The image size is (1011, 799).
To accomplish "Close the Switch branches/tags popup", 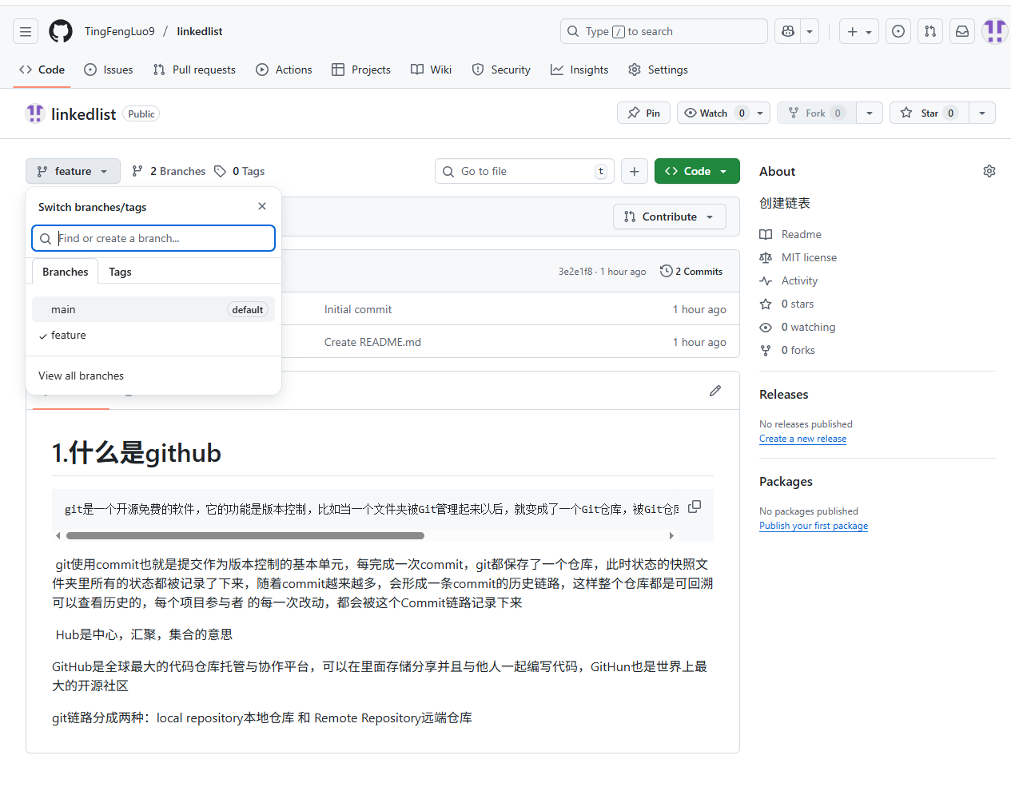I will tap(262, 206).
